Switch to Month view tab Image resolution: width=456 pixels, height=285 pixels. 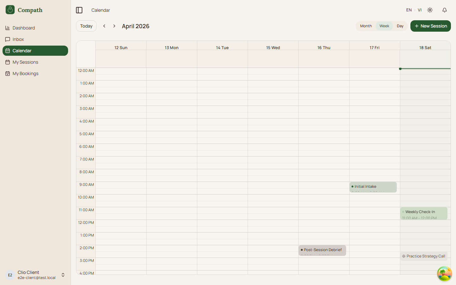click(366, 26)
